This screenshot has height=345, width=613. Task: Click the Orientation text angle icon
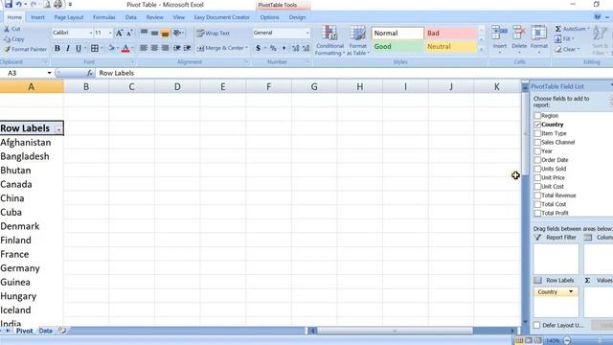point(177,33)
